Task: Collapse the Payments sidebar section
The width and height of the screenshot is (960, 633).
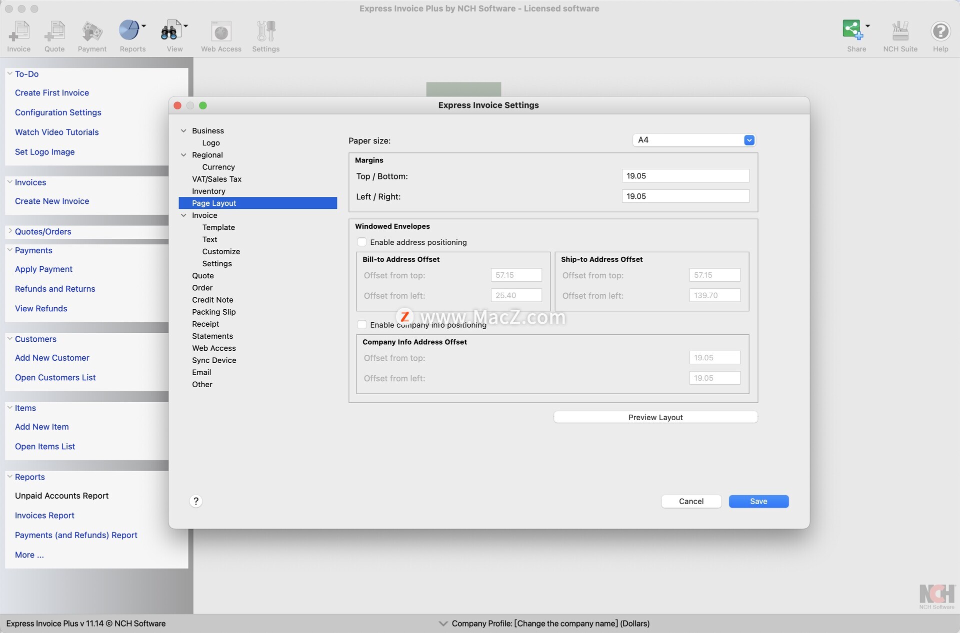Action: click(9, 250)
